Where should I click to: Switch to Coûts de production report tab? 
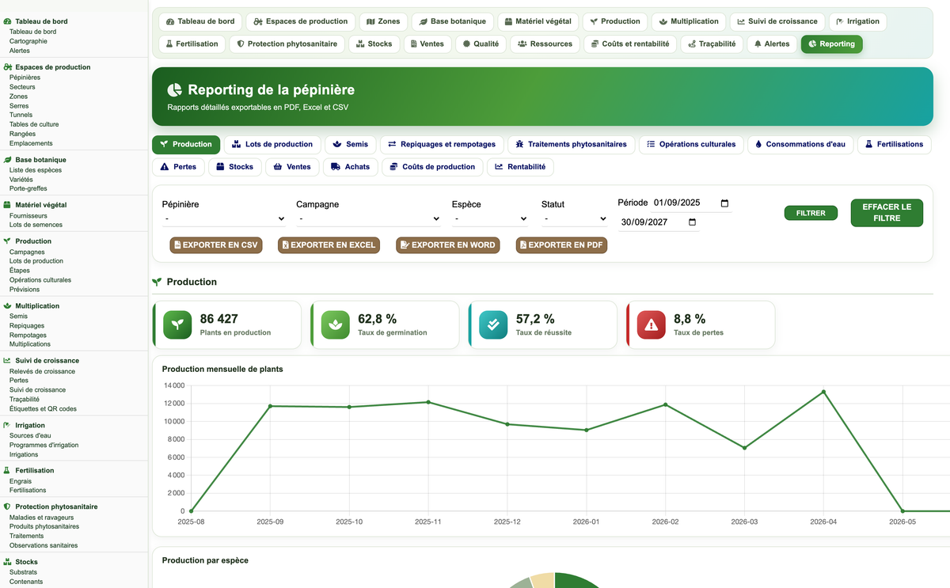[431, 166]
